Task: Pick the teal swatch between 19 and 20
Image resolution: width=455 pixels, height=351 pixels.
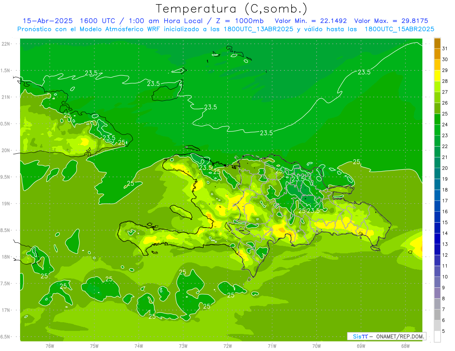Action: pyautogui.click(x=437, y=174)
